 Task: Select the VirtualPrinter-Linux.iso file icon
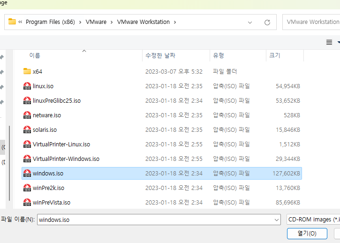point(27,144)
